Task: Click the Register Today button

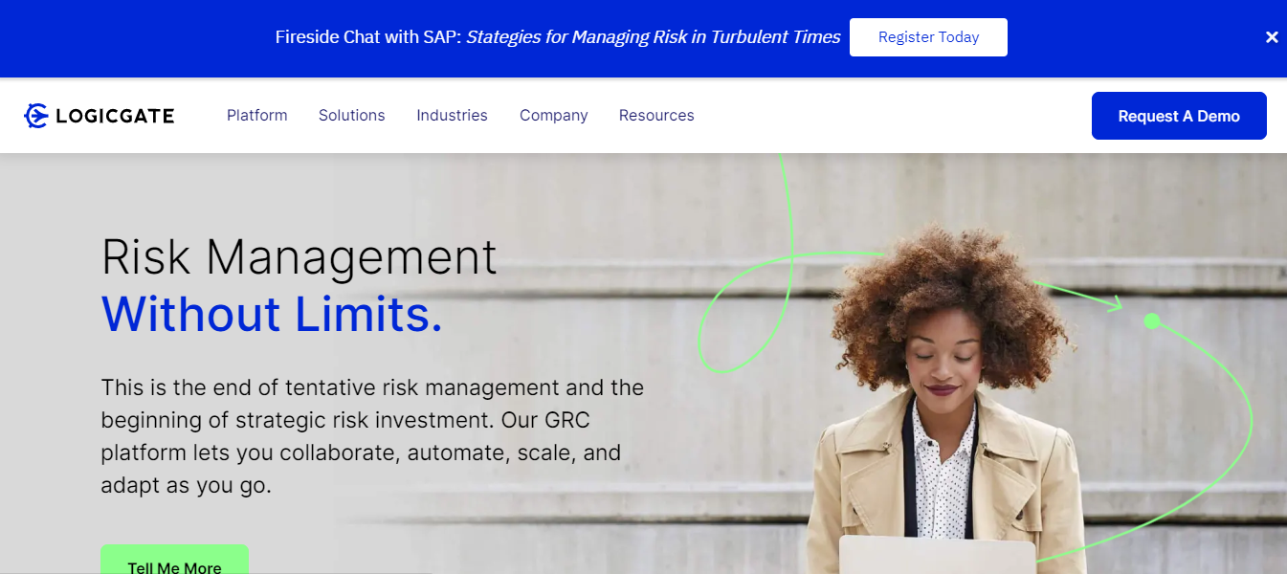Action: click(x=928, y=37)
